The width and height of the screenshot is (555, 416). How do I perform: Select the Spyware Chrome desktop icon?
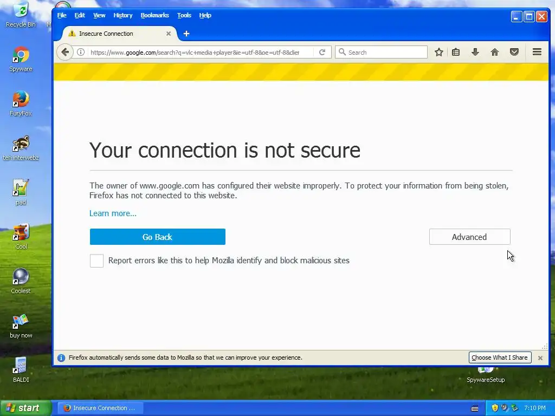(x=21, y=60)
